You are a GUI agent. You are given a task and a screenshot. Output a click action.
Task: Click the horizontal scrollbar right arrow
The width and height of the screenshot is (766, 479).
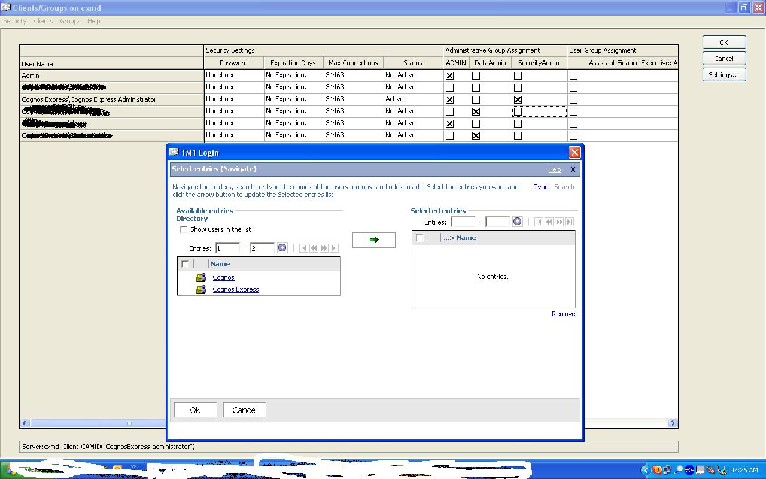(x=673, y=423)
